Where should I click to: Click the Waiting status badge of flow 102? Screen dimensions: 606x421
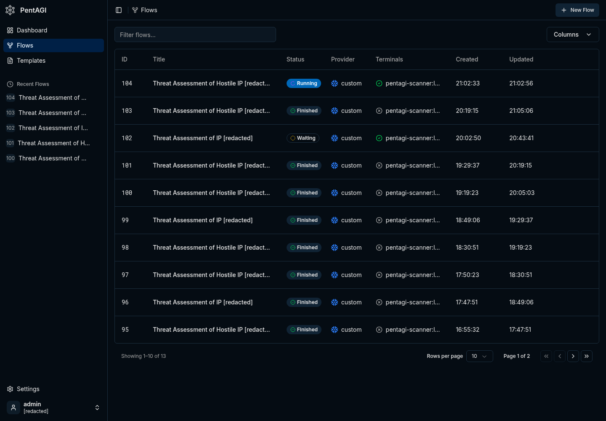(303, 138)
